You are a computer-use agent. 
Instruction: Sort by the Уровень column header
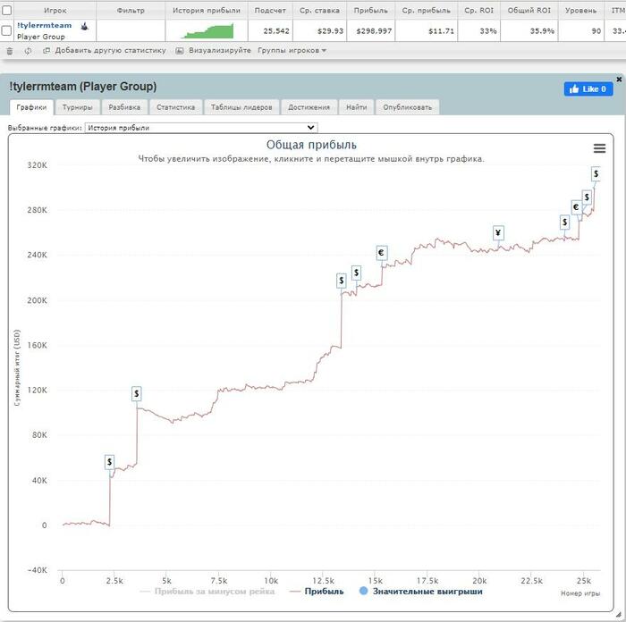click(x=581, y=11)
